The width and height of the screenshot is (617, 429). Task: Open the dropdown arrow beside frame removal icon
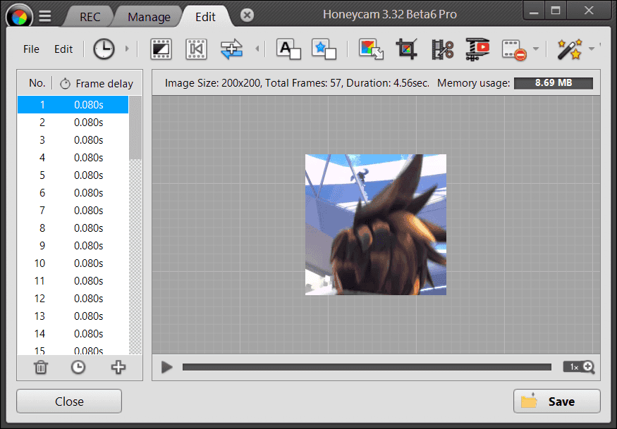coord(536,49)
